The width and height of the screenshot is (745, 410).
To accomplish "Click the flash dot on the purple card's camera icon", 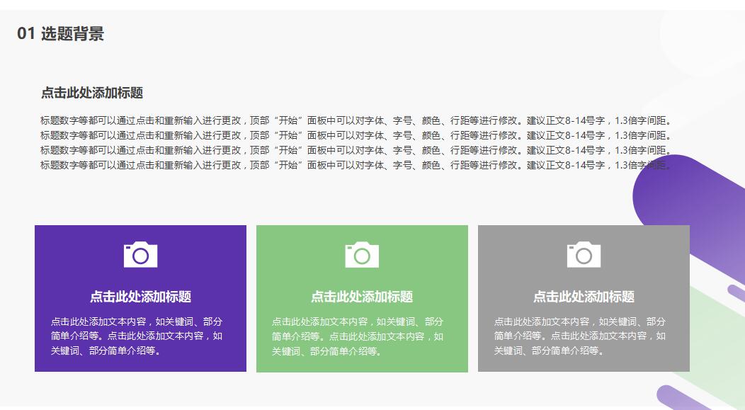I will (x=127, y=249).
